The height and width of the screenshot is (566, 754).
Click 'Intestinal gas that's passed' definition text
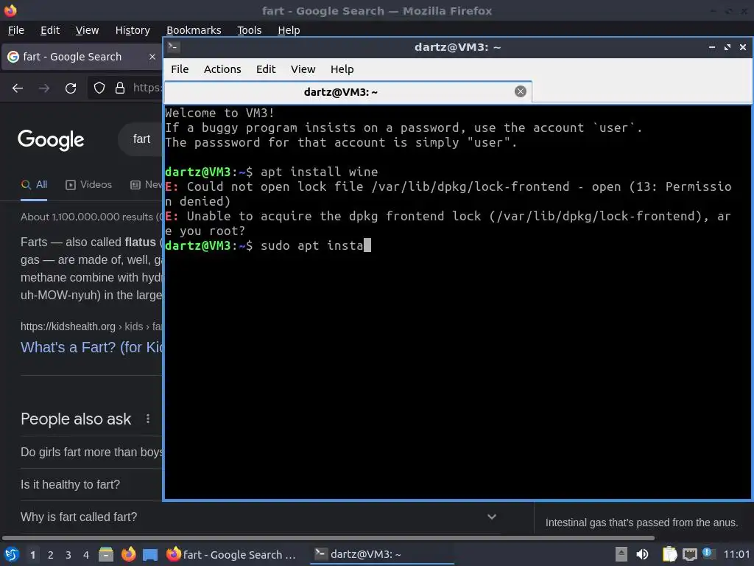click(x=641, y=523)
